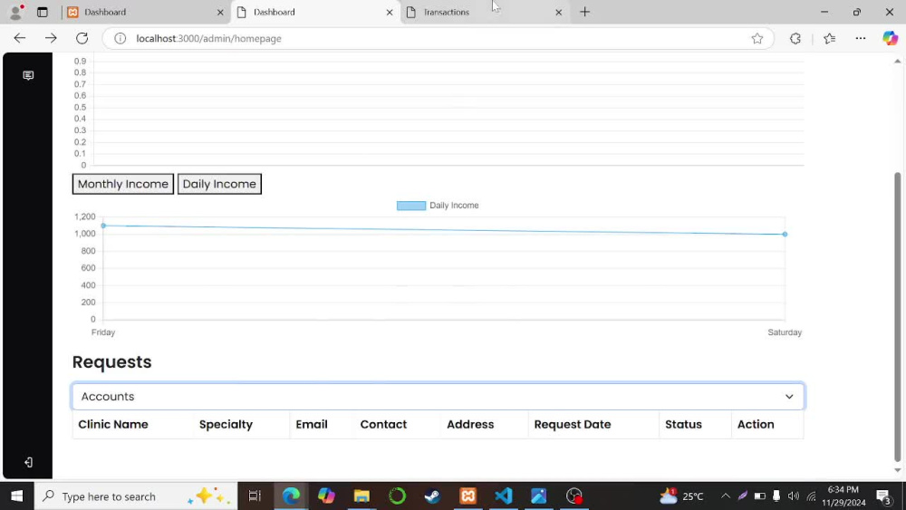Open File Explorer from taskbar
906x510 pixels.
click(x=361, y=496)
